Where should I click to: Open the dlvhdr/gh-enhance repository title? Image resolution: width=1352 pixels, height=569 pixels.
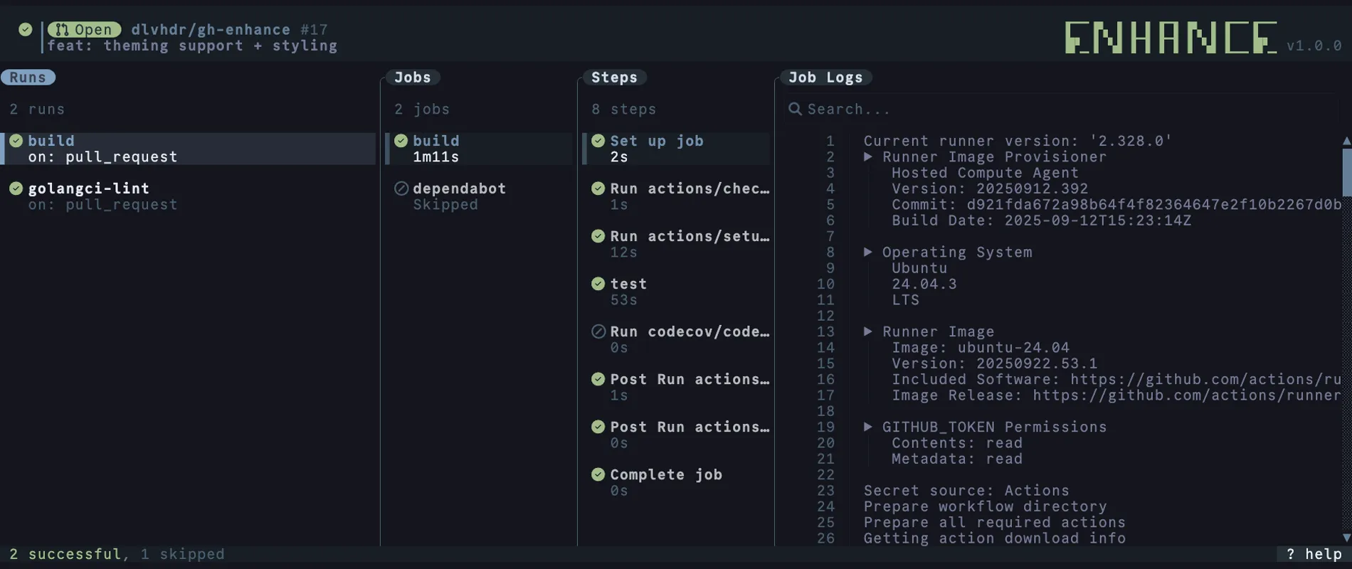click(211, 30)
